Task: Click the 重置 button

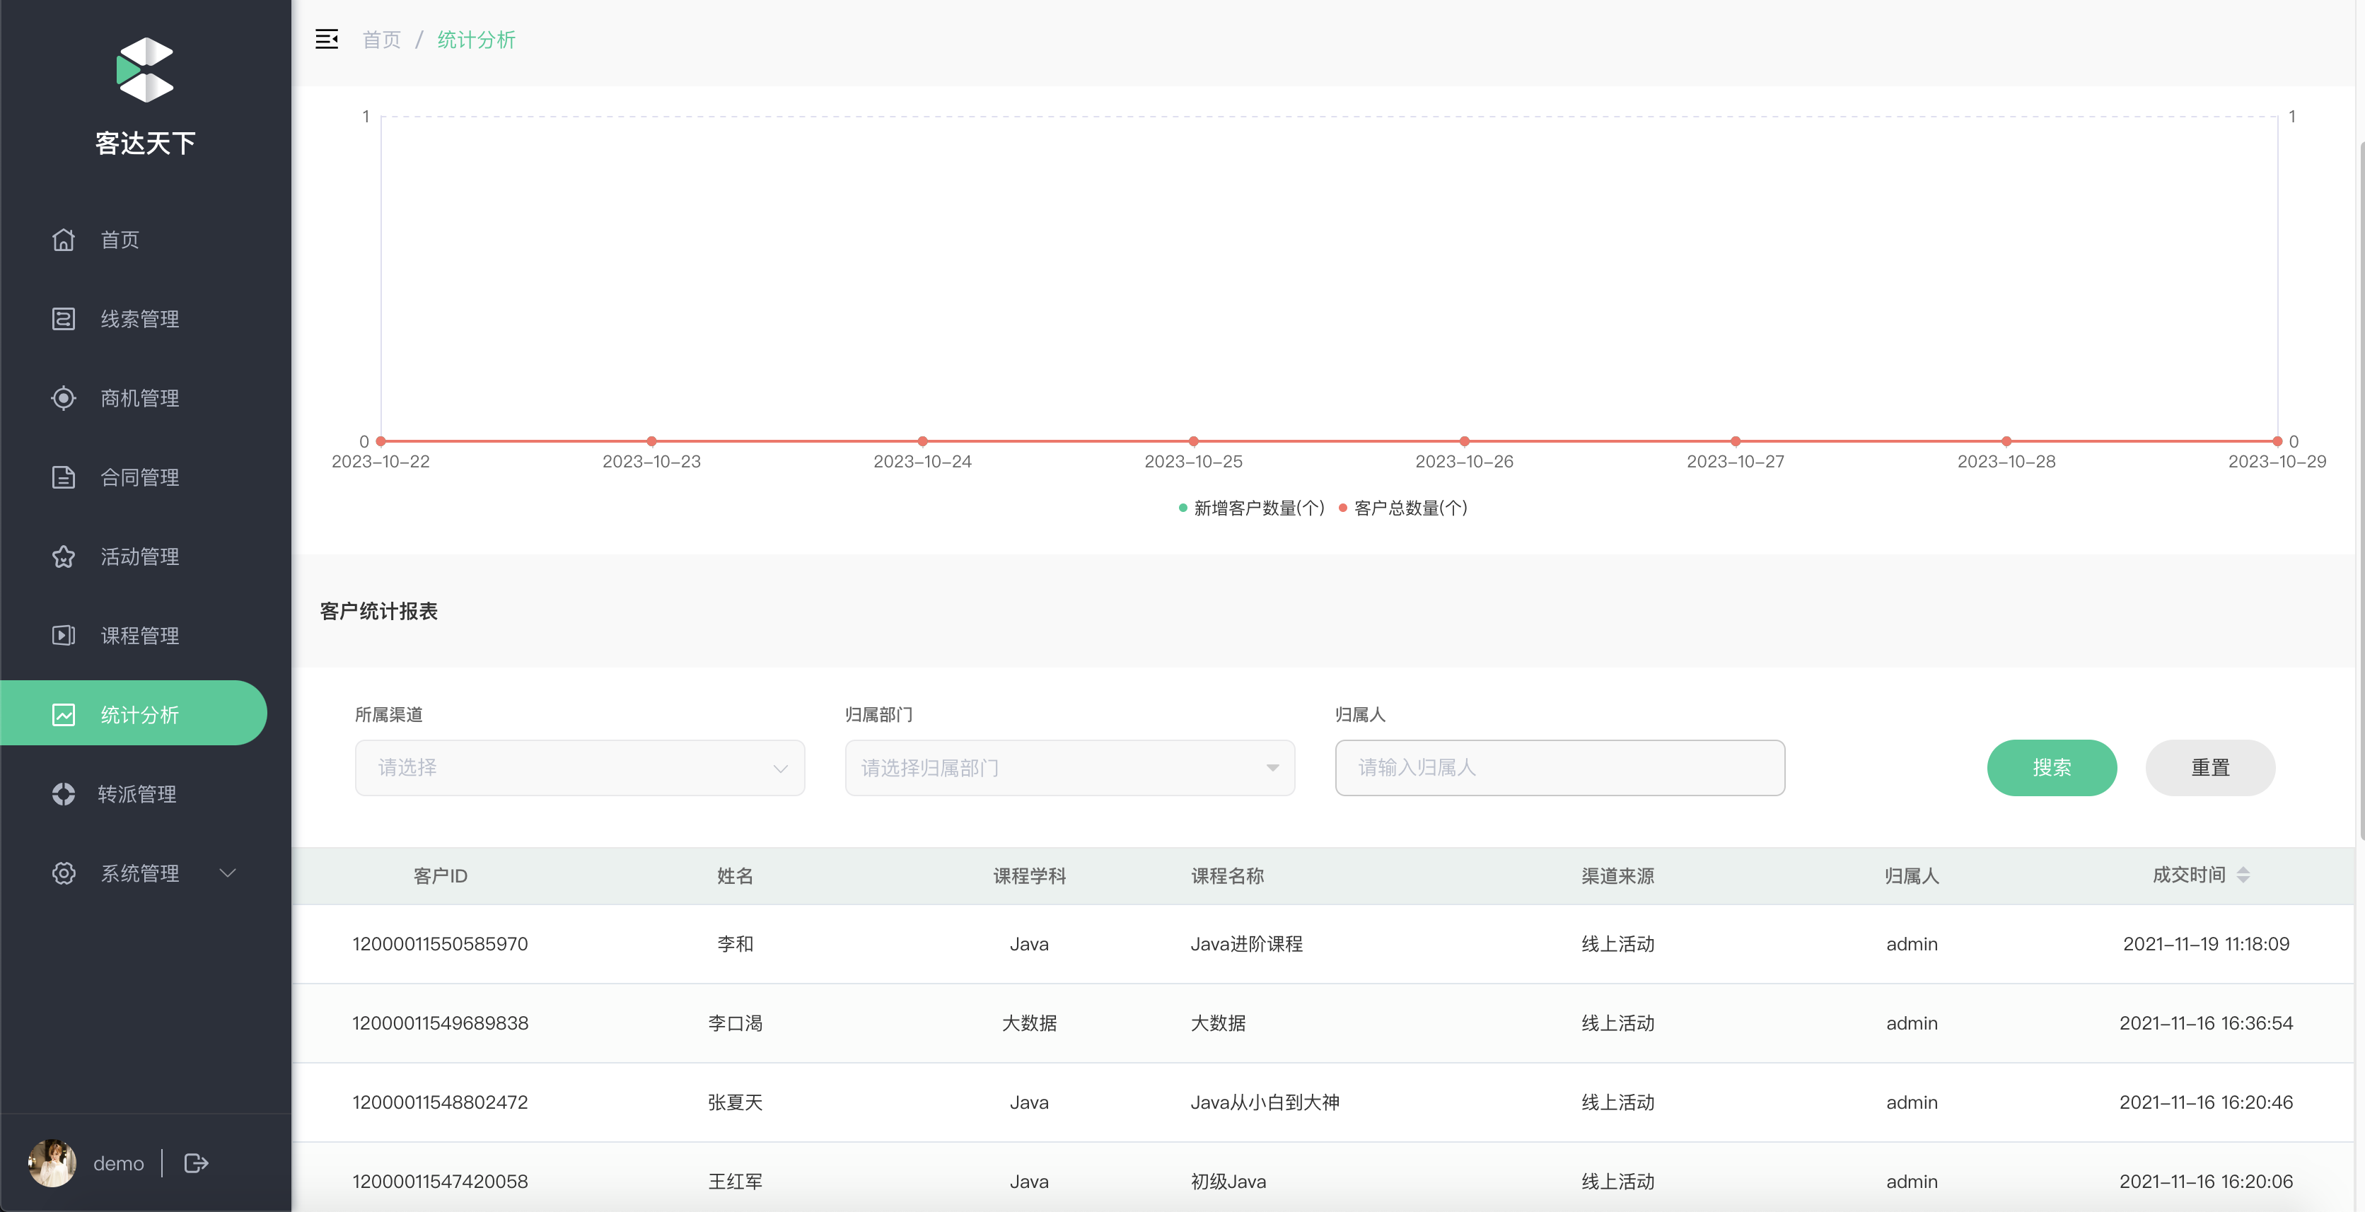Action: (x=2210, y=768)
